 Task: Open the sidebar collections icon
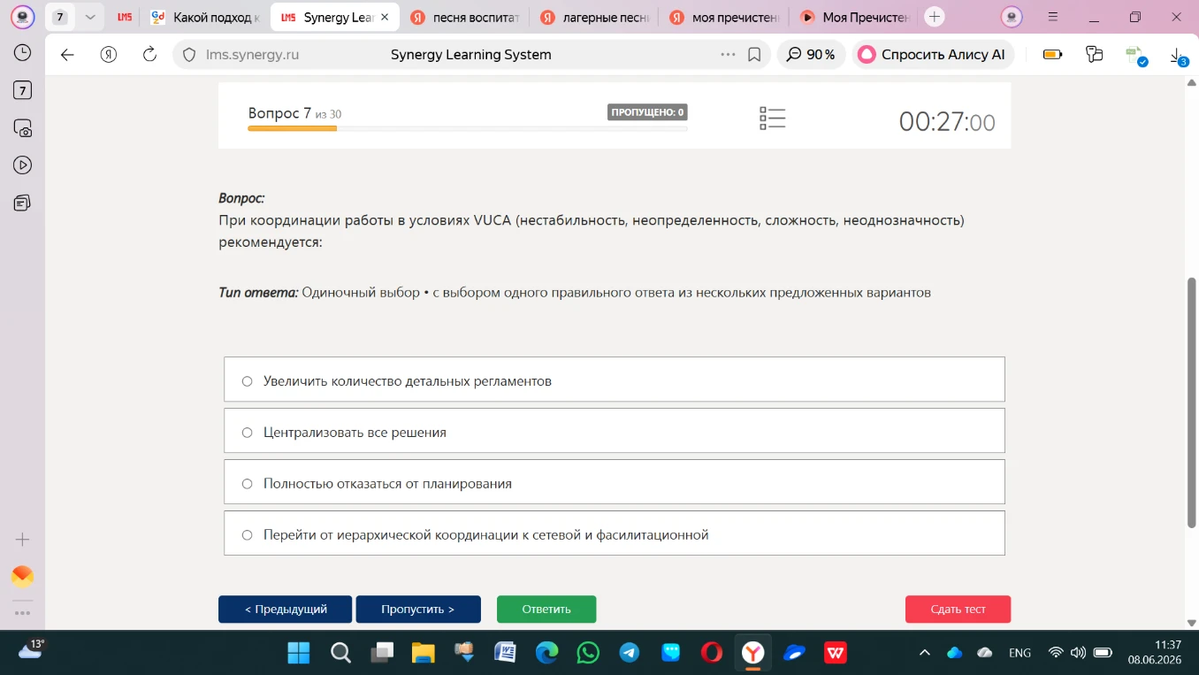[23, 203]
